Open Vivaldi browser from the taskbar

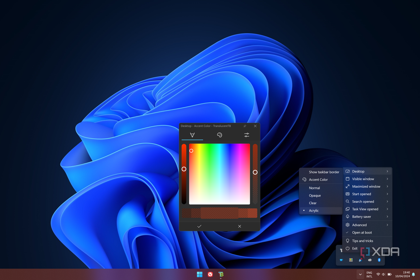click(x=210, y=274)
